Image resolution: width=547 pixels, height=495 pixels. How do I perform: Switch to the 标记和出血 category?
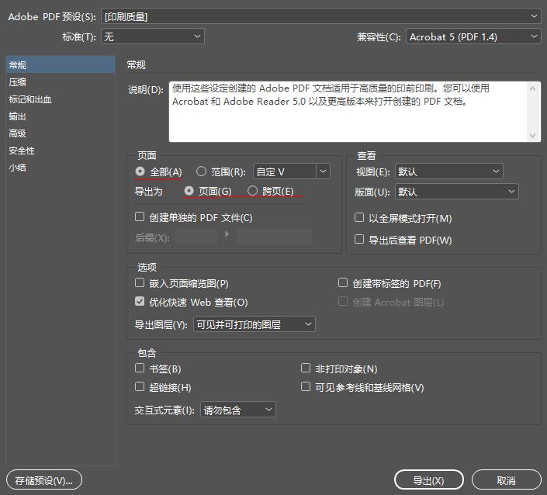[x=61, y=99]
